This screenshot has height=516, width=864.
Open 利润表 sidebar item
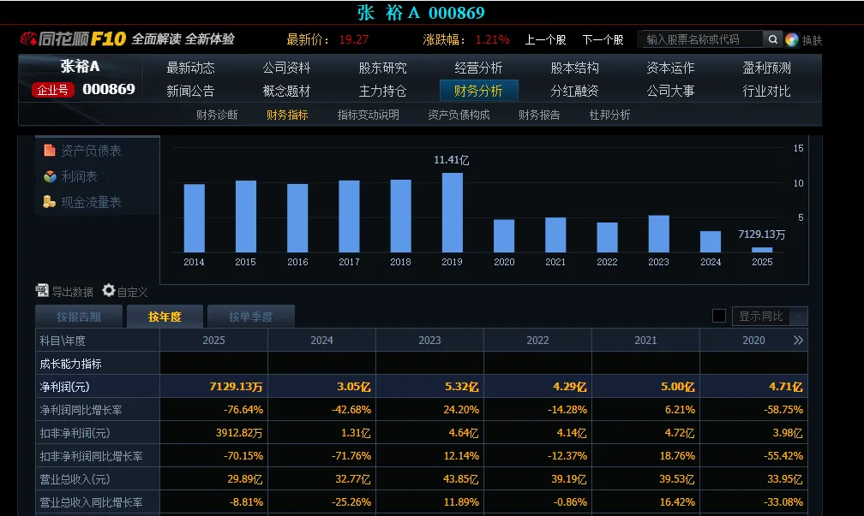pos(70,176)
